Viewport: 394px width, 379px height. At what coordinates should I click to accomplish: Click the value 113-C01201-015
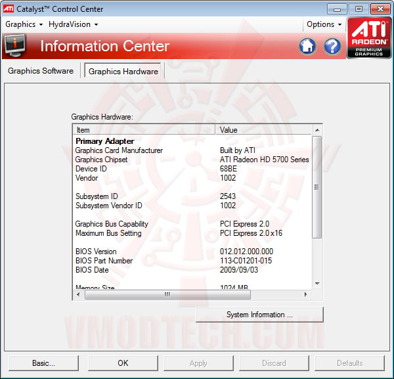pos(246,261)
